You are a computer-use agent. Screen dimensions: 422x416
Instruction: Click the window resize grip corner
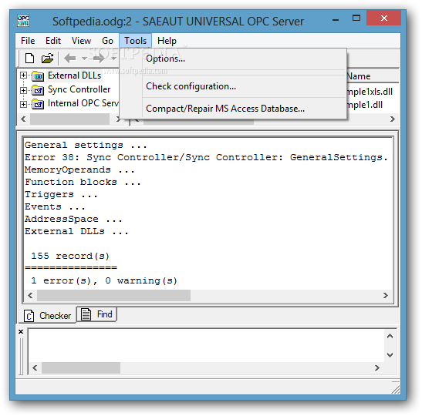[395, 388]
